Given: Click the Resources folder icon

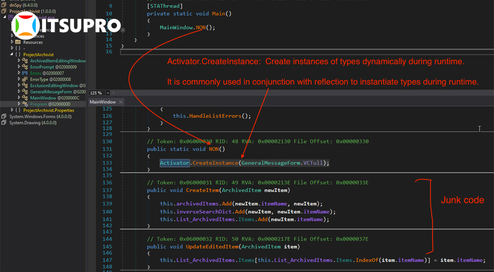Looking at the screenshot, I should point(18,42).
